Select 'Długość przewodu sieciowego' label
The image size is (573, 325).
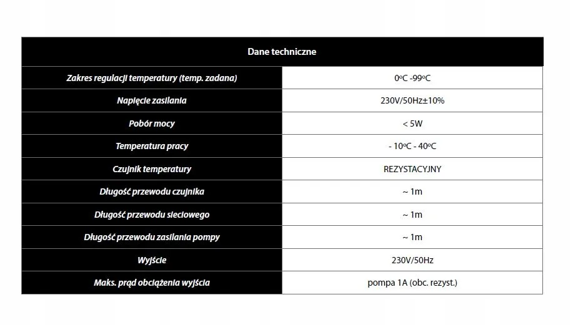tap(152, 215)
